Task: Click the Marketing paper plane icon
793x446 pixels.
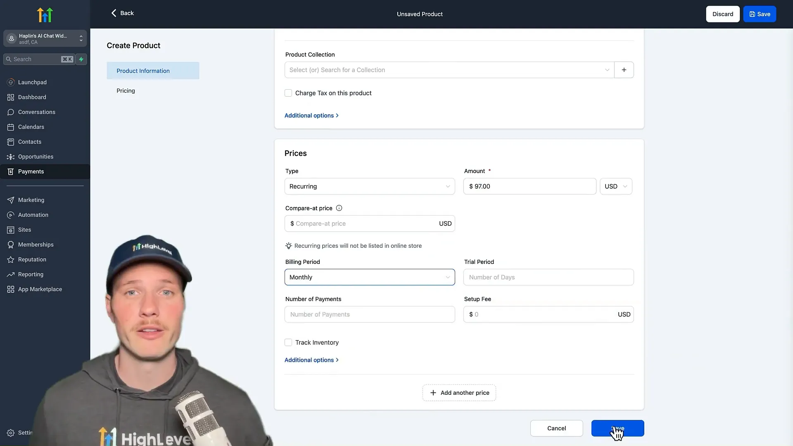Action: (11, 200)
